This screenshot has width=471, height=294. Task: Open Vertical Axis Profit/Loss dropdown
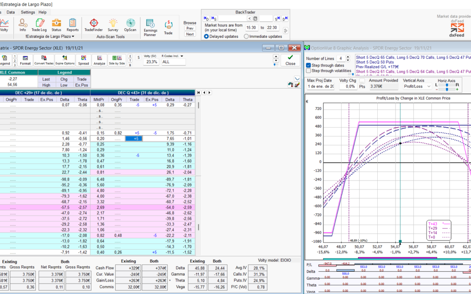[x=417, y=86]
